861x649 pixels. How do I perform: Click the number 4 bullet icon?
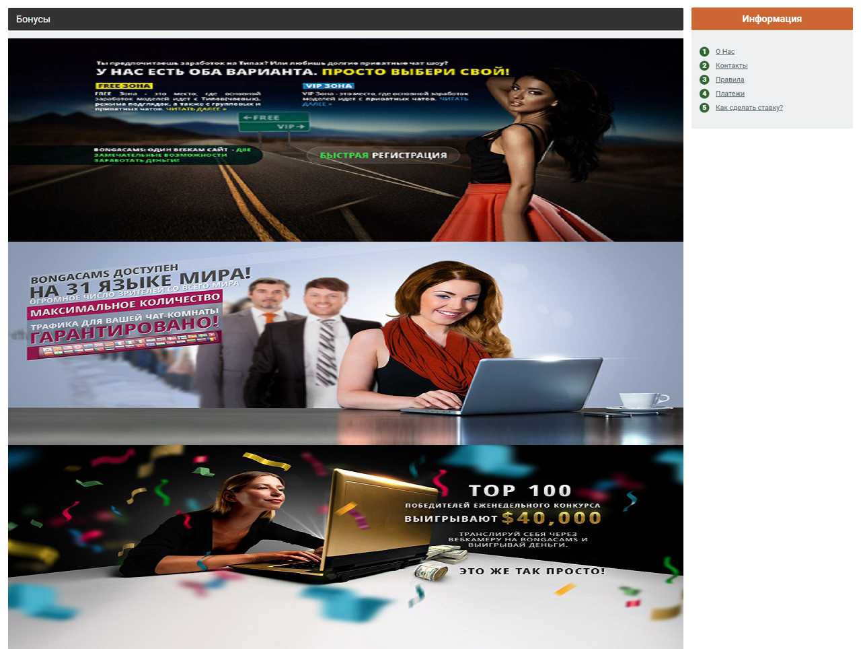pos(704,94)
